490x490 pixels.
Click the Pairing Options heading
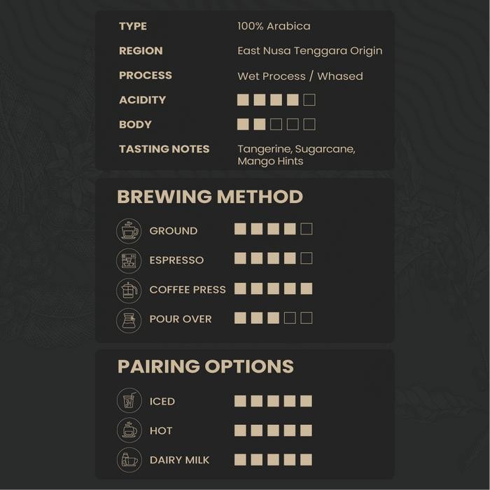point(205,366)
